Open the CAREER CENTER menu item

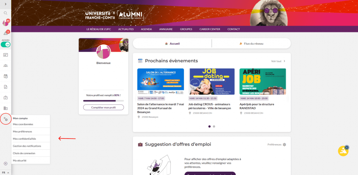click(210, 29)
